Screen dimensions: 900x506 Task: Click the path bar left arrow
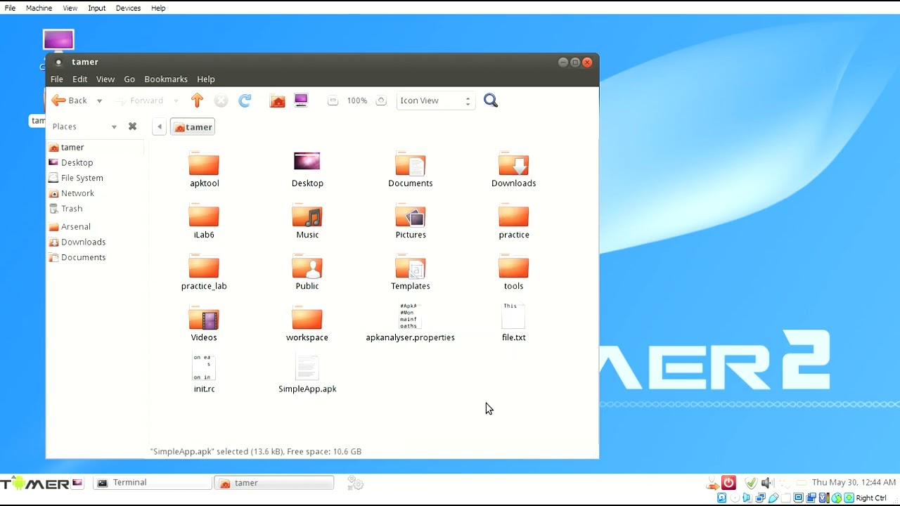(160, 127)
